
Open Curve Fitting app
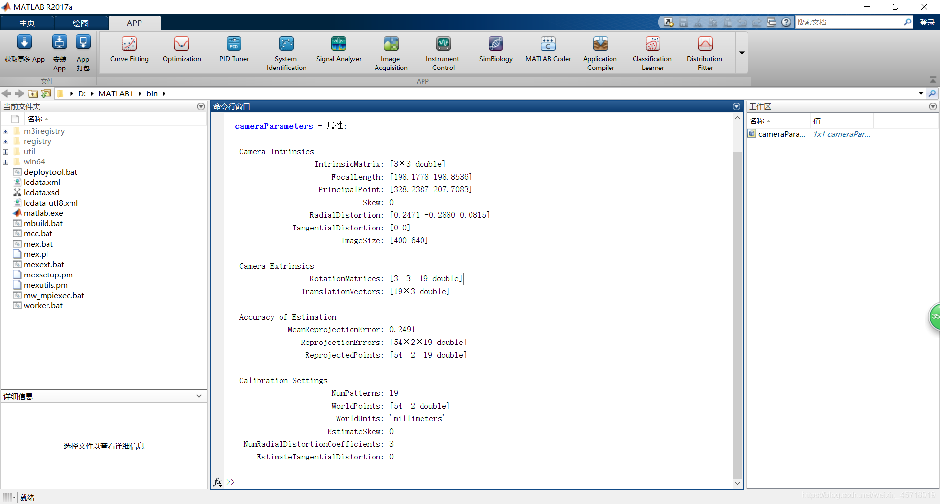coord(129,50)
